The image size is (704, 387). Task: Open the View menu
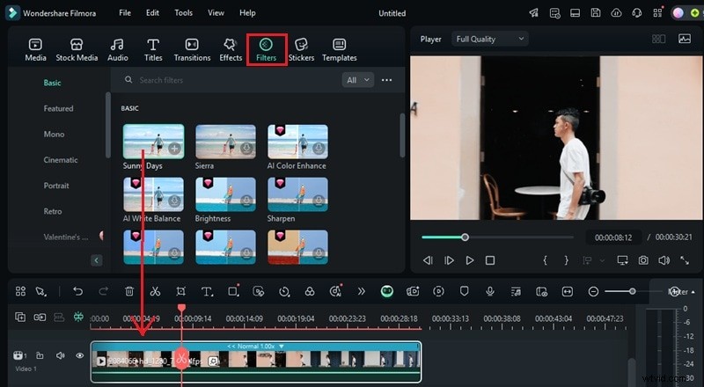216,12
